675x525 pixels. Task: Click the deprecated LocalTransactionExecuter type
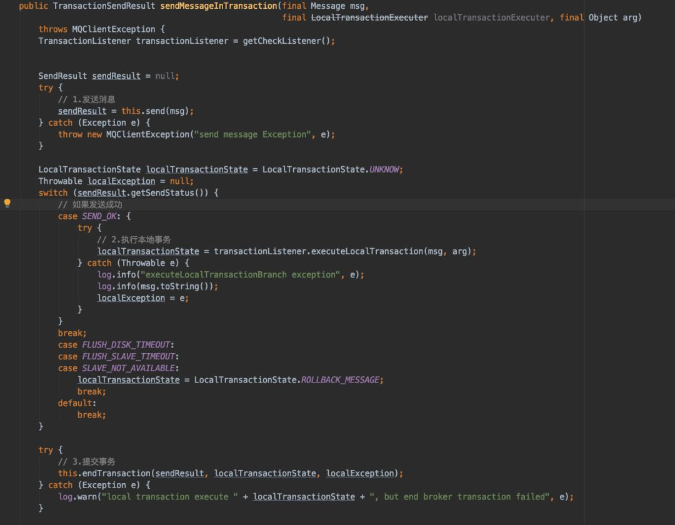point(369,17)
